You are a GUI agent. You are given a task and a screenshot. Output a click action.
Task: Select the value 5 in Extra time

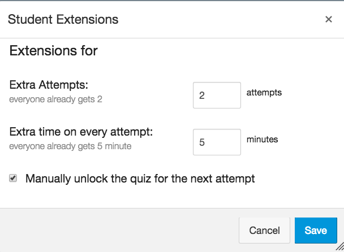coord(202,143)
